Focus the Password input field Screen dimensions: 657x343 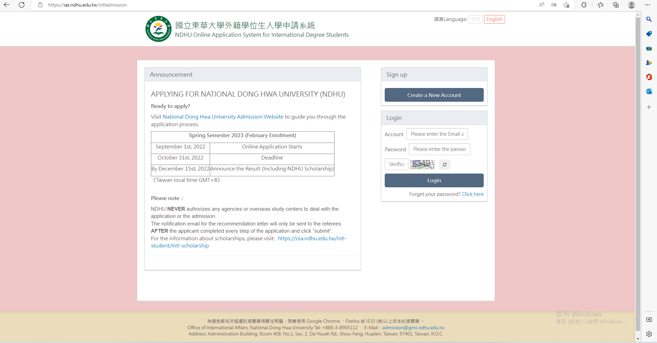click(x=439, y=149)
